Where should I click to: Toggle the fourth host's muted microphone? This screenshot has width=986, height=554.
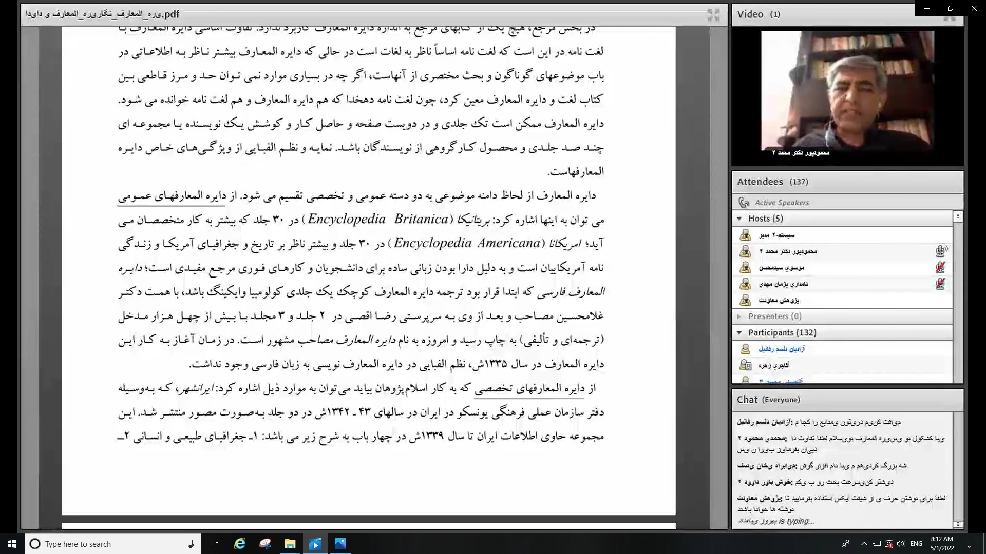click(940, 284)
